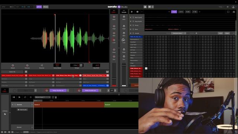Mute the Arpy Synth deck

click(x=131, y=22)
